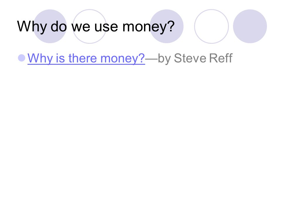Select the lavender bullet point before the link
The height and width of the screenshot is (210, 281).
[22, 58]
